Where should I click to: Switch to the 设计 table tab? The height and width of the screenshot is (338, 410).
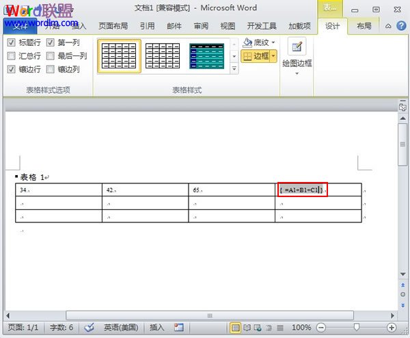point(332,26)
